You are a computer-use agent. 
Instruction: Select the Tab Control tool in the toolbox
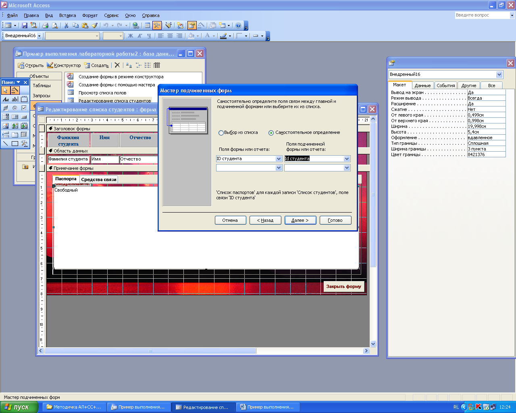click(x=15, y=135)
